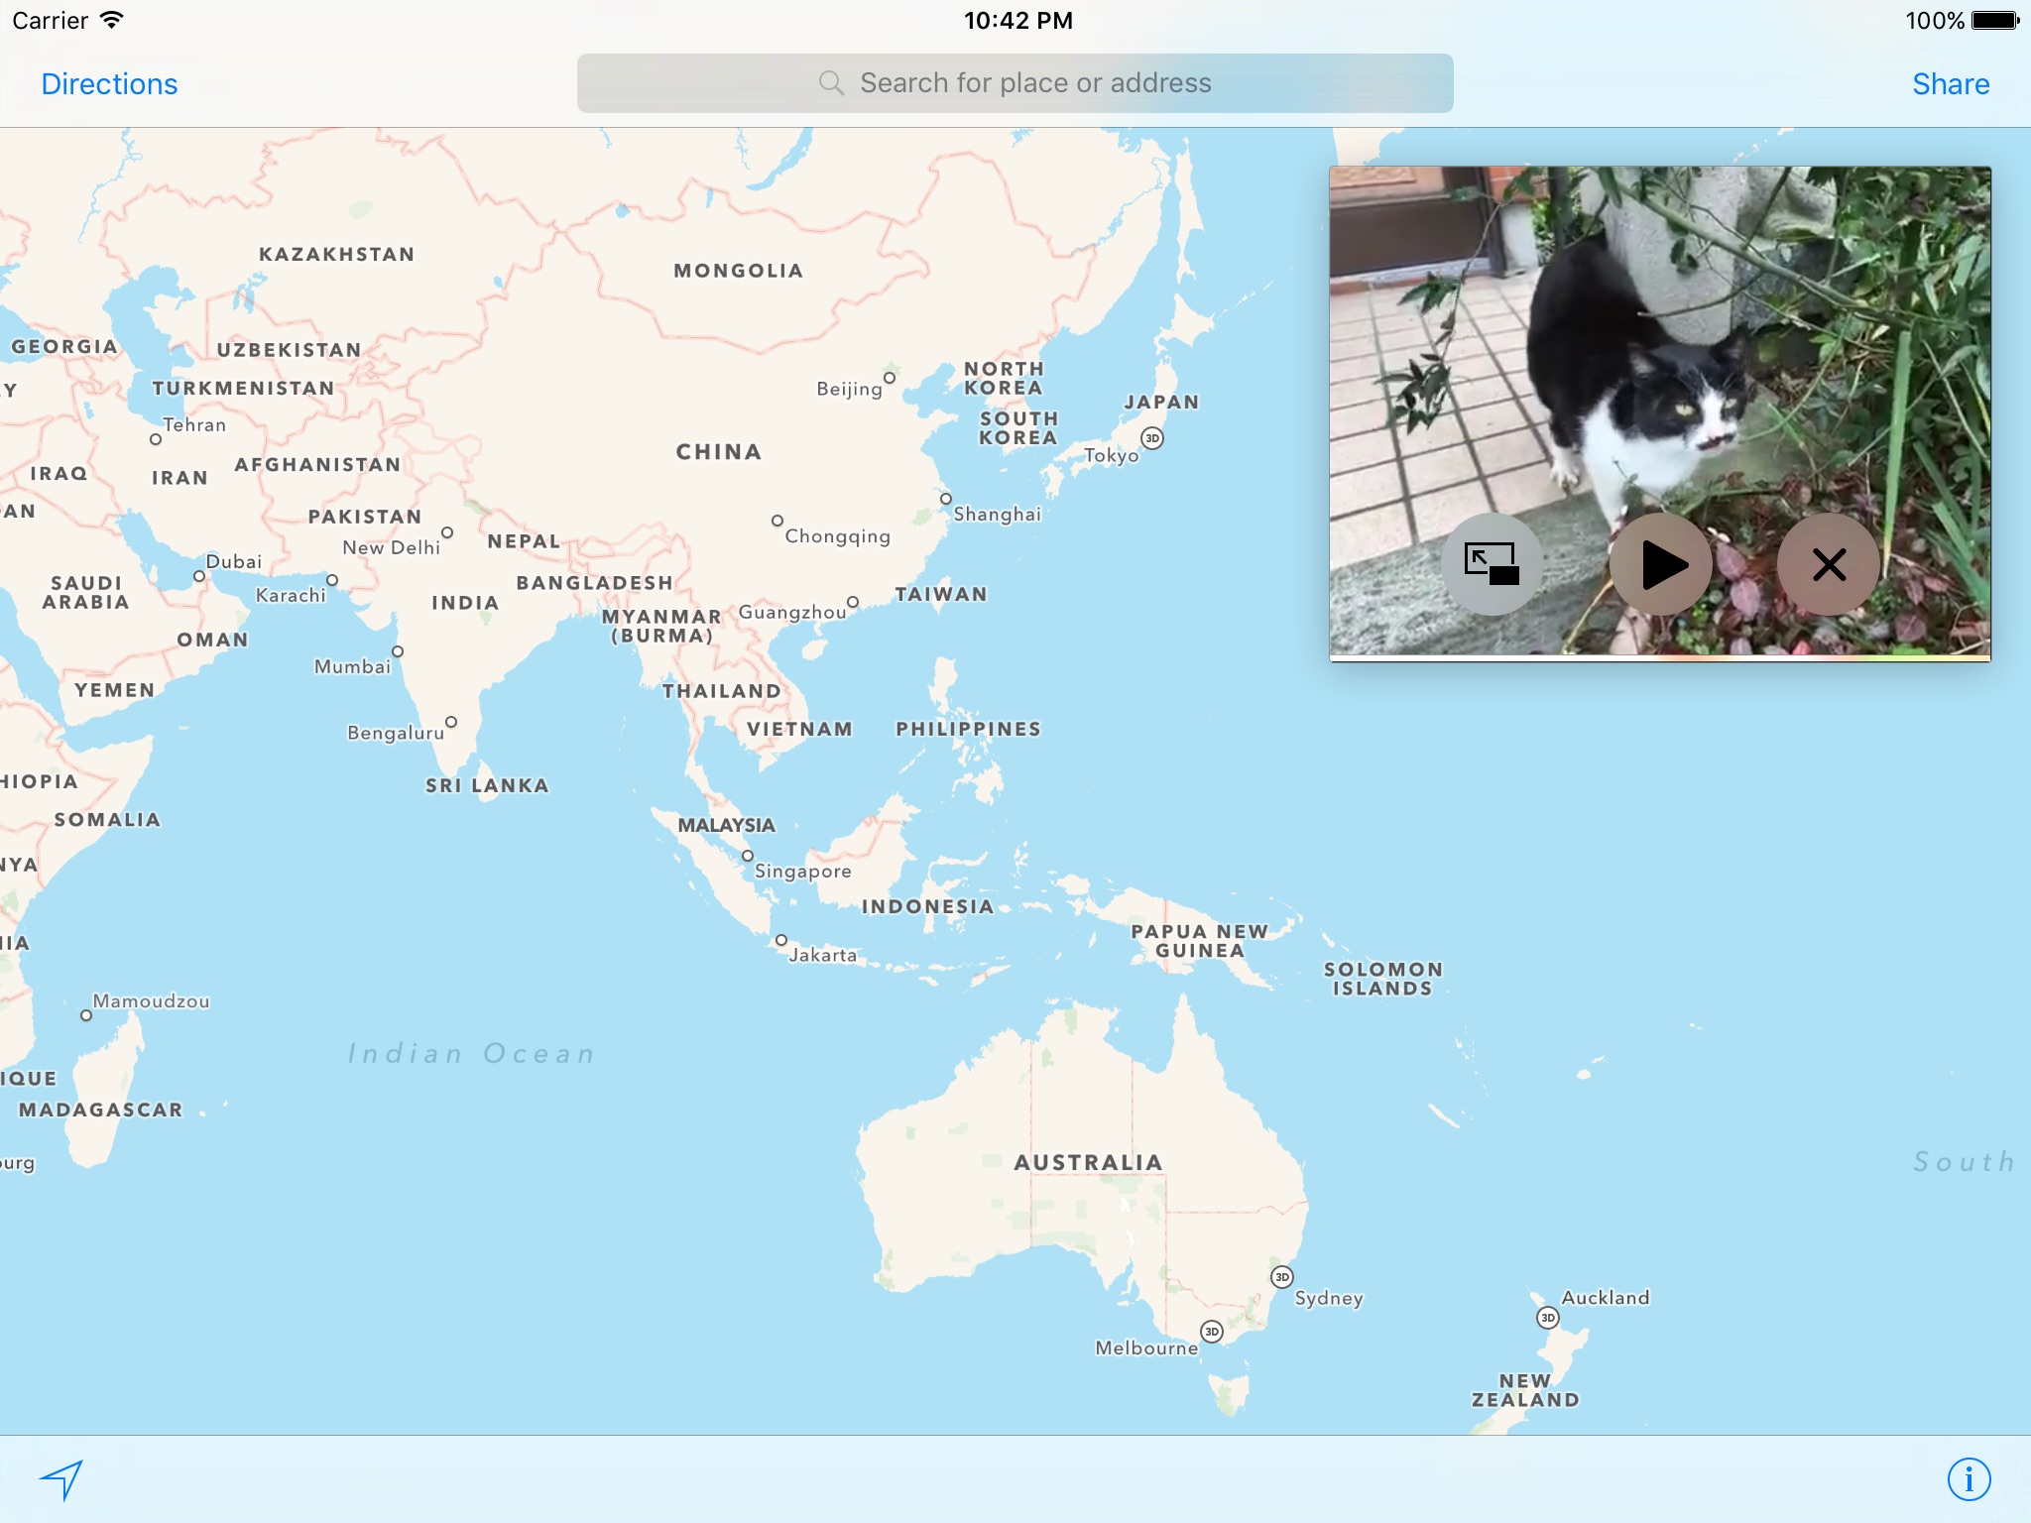Viewport: 2031px width, 1523px height.
Task: Open the map info settings button
Action: pyautogui.click(x=1969, y=1479)
